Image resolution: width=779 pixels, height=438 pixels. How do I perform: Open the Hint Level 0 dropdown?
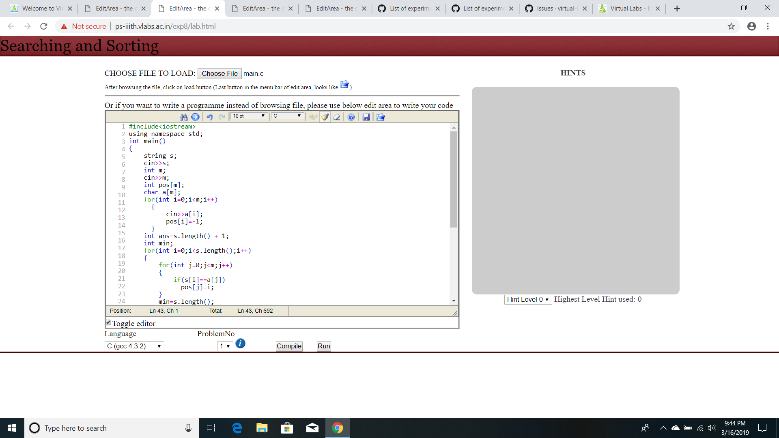point(528,299)
